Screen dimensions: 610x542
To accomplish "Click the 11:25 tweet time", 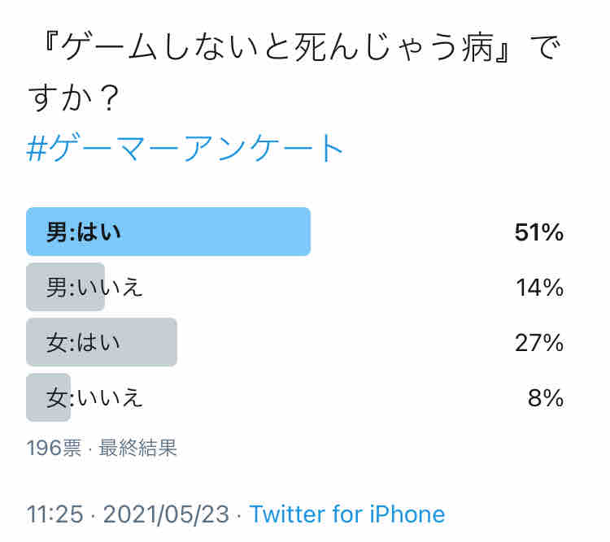I will 54,514.
